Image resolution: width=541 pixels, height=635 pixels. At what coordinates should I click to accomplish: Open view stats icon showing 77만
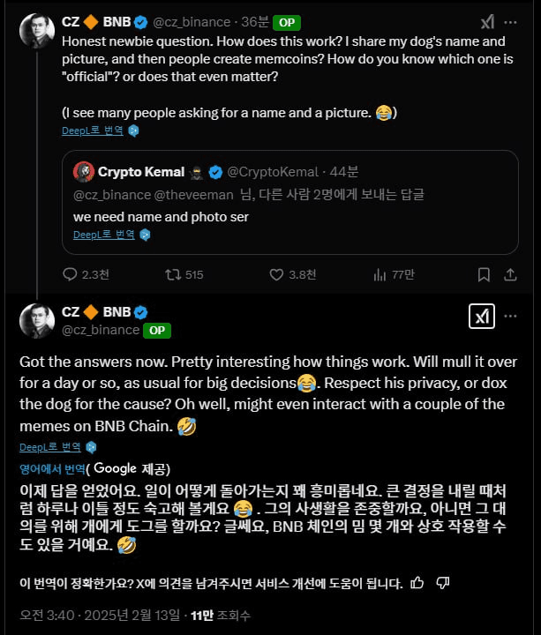coord(380,274)
